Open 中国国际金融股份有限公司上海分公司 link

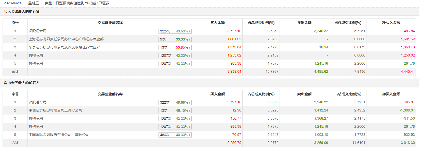pos(59,135)
